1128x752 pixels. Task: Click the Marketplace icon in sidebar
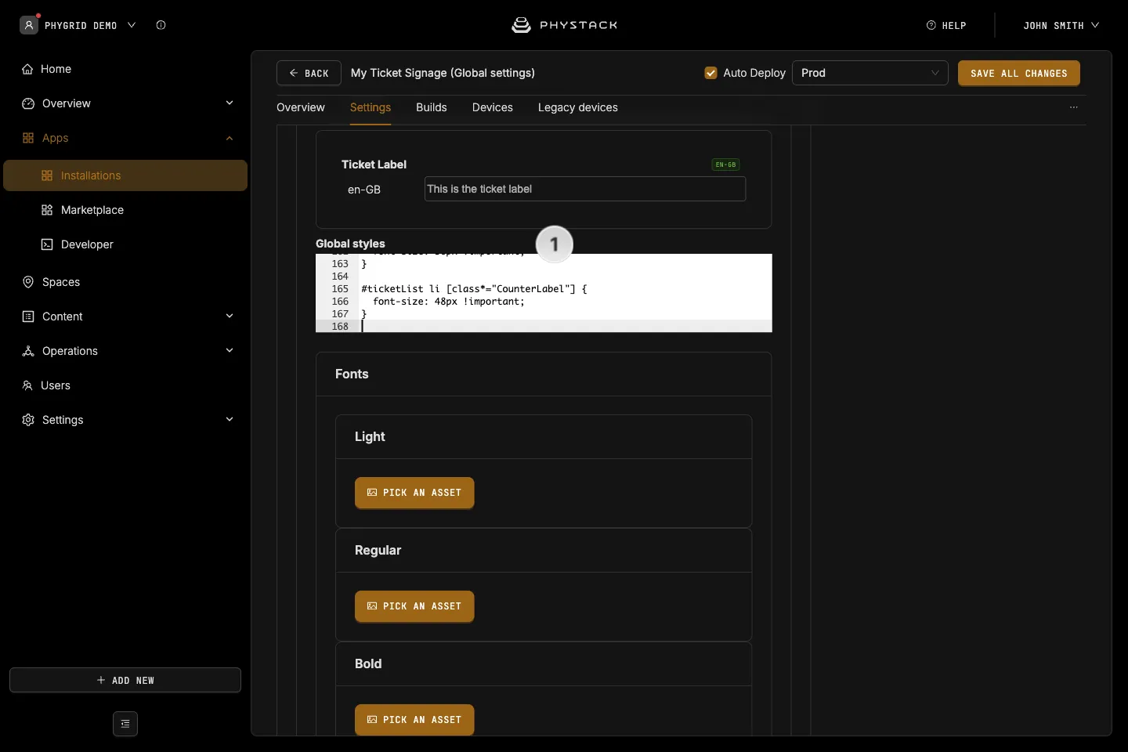[47, 210]
